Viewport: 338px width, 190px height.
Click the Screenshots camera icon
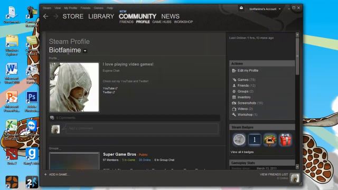234,103
